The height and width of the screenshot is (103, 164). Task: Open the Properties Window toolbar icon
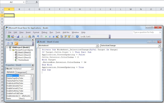[65, 37]
